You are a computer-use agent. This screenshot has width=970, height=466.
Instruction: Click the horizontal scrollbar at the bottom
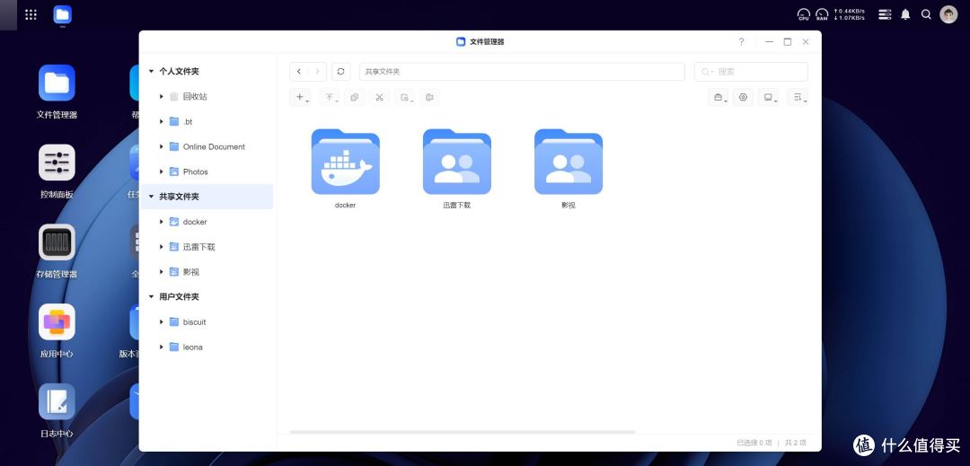(x=463, y=432)
